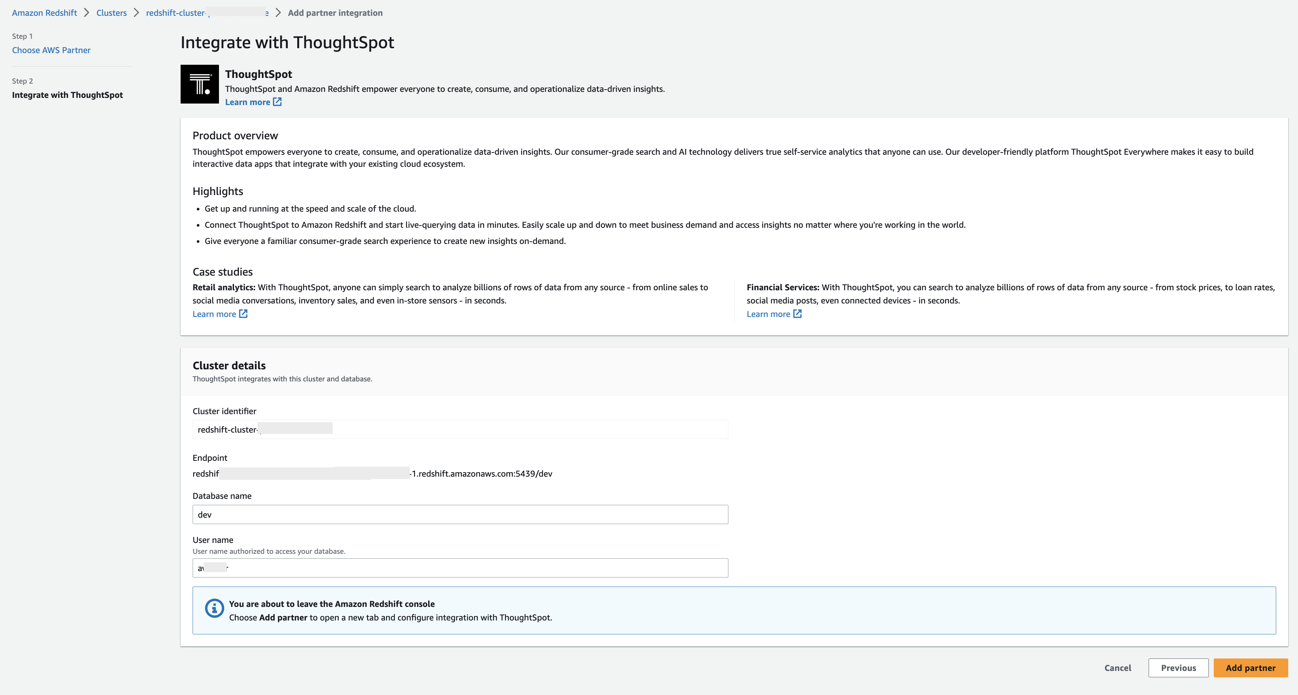This screenshot has height=695, width=1298.
Task: Click chevron after Amazon Redshift breadcrumb
Action: pyautogui.click(x=87, y=12)
